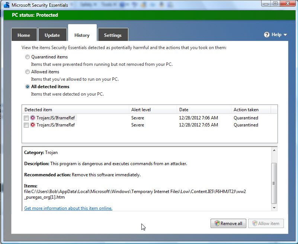298x244 pixels.
Task: Select the Quarantined items radio button
Action: [28, 57]
